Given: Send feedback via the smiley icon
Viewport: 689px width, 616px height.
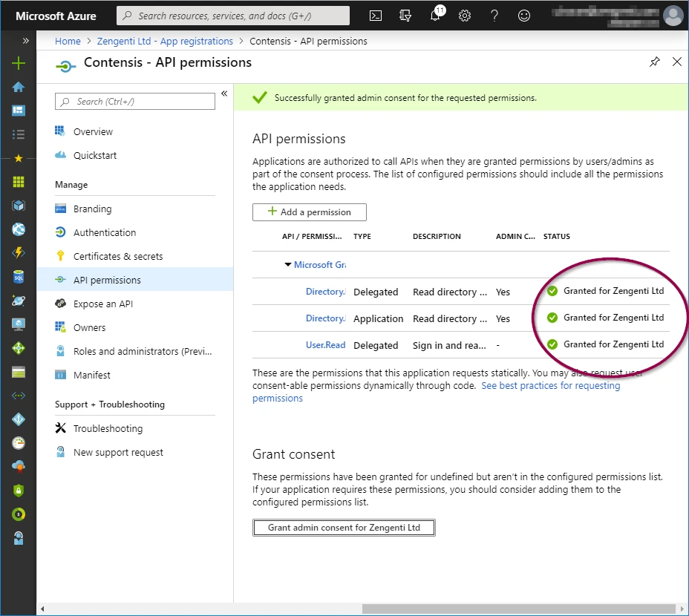Looking at the screenshot, I should coord(524,15).
